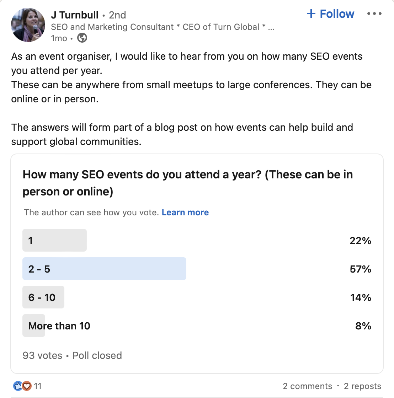Image resolution: width=394 pixels, height=398 pixels.
Task: Open J Turnbull's profile name link
Action: click(x=74, y=15)
